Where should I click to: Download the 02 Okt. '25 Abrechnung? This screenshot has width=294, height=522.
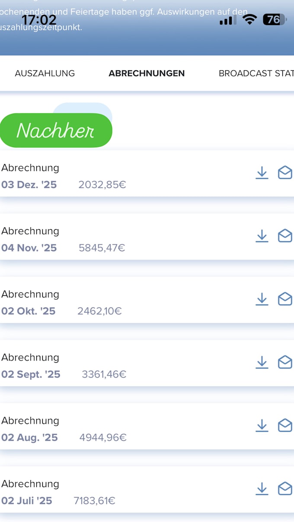pyautogui.click(x=262, y=299)
